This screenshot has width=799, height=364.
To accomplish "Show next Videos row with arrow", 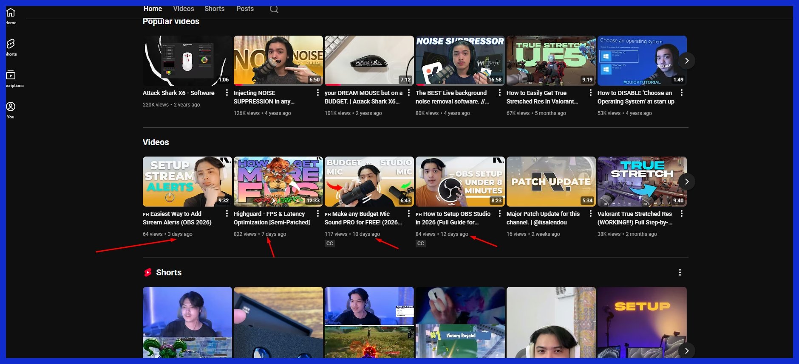I will point(687,182).
